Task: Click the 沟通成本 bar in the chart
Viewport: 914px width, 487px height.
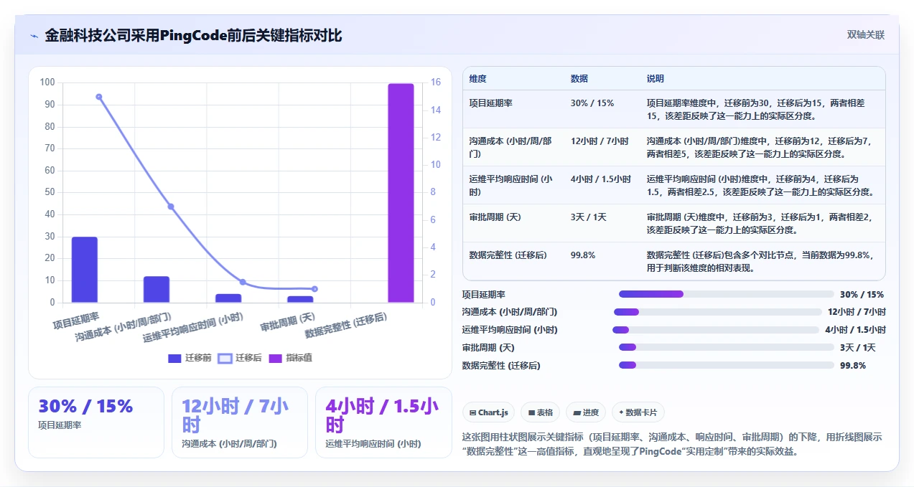Action: (157, 290)
